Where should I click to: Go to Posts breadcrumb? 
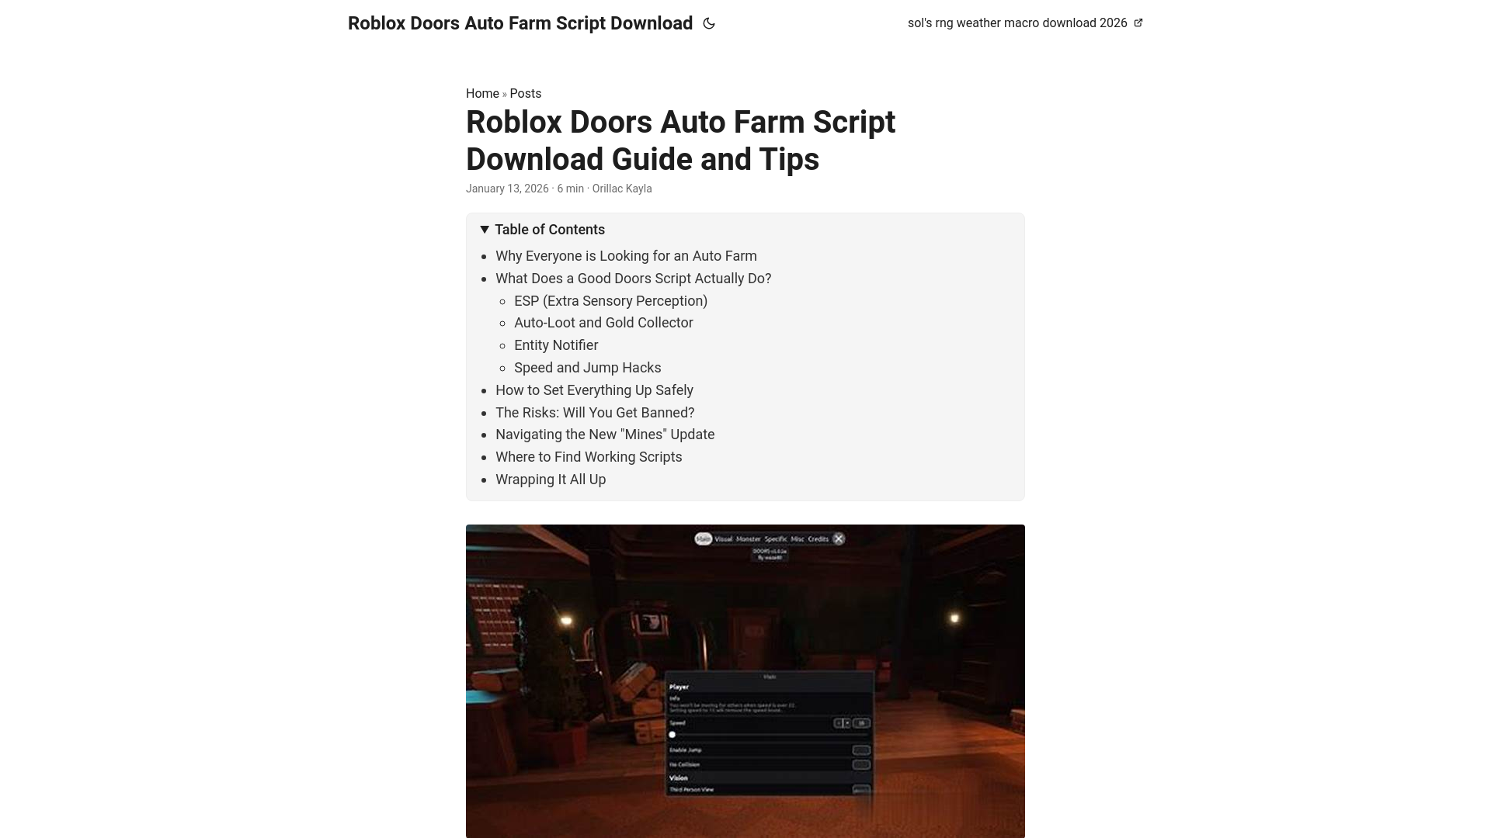coord(526,93)
